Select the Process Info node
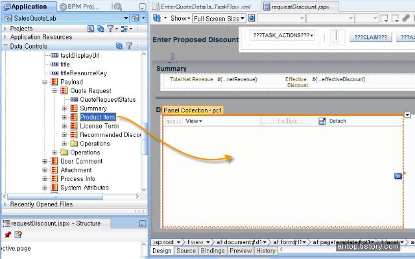The width and height of the screenshot is (415, 259). point(78,179)
